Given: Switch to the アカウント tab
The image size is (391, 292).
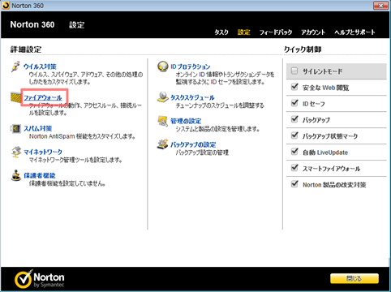Looking at the screenshot, I should point(313,32).
